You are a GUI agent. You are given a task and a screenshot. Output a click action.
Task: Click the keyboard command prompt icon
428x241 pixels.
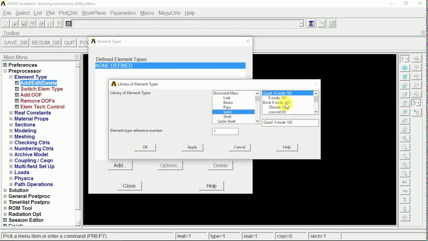pos(68,24)
